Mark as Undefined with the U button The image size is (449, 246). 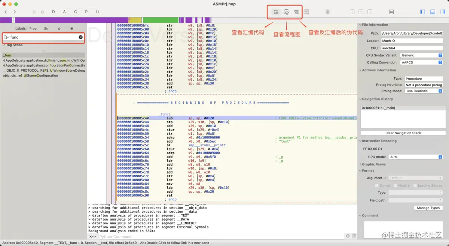pyautogui.click(x=98, y=12)
